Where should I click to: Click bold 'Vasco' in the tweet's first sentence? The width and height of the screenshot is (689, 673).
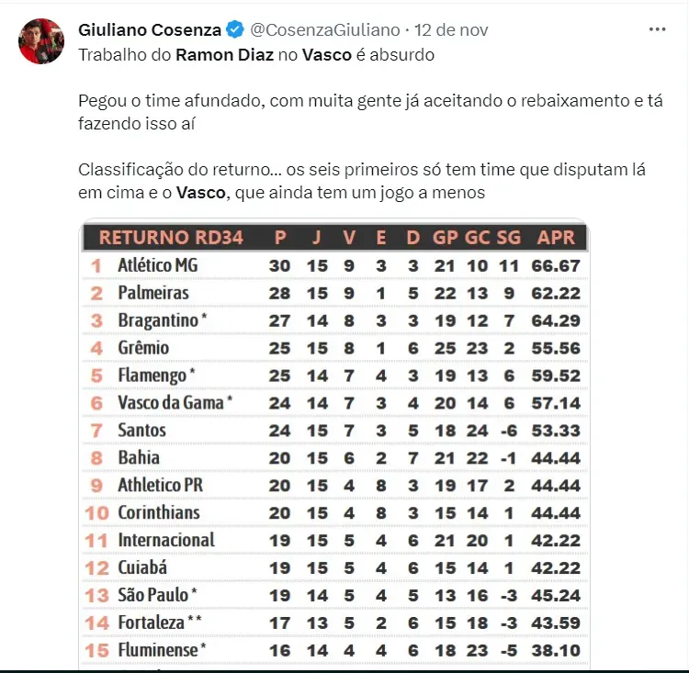click(x=326, y=54)
